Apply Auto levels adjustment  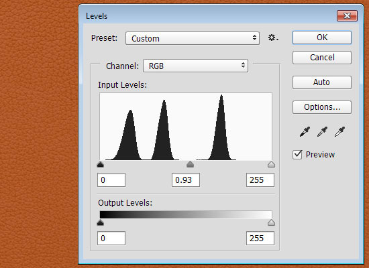pos(322,82)
